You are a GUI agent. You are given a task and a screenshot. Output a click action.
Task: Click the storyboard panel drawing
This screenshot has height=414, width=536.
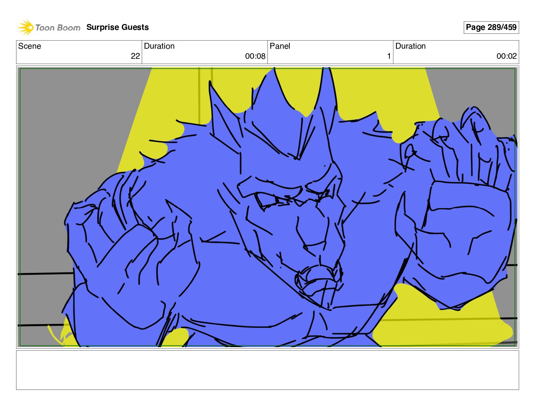[267, 207]
